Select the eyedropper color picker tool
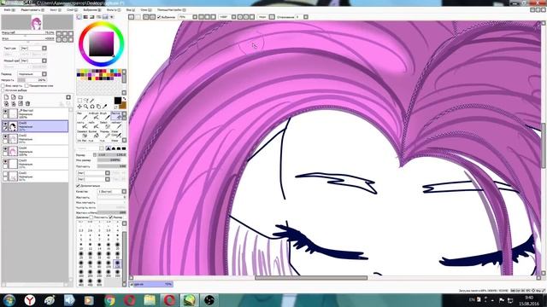This screenshot has width=547, height=307. tap(104, 107)
